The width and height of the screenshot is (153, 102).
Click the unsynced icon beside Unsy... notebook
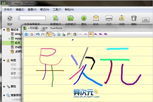click(x=12, y=34)
